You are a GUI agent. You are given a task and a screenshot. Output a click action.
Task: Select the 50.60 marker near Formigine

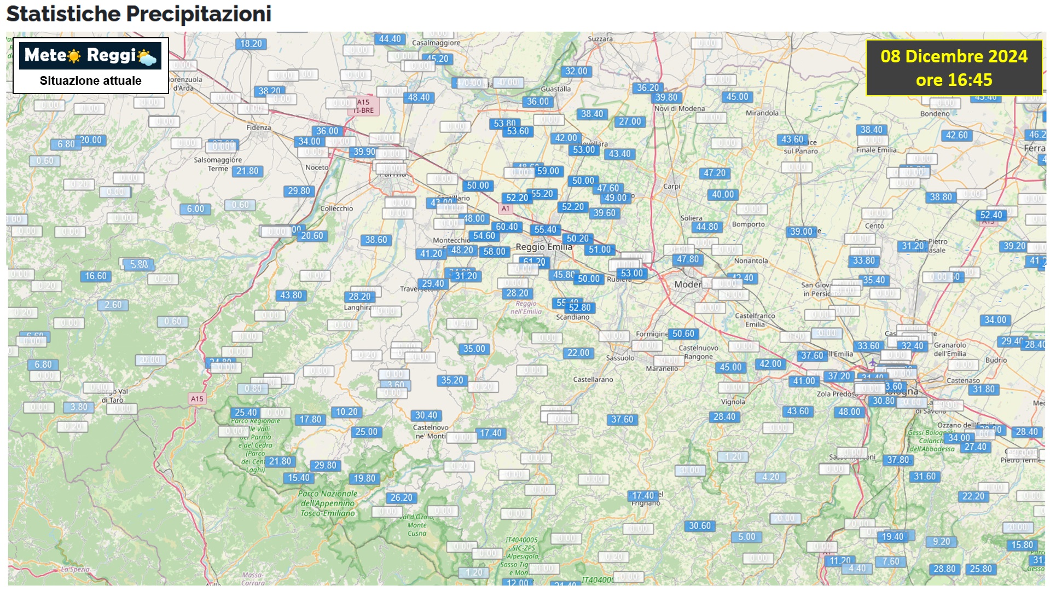(683, 334)
